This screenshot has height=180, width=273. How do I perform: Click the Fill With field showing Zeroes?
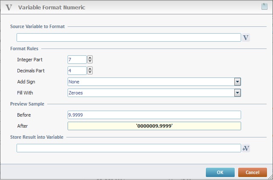click(x=151, y=93)
